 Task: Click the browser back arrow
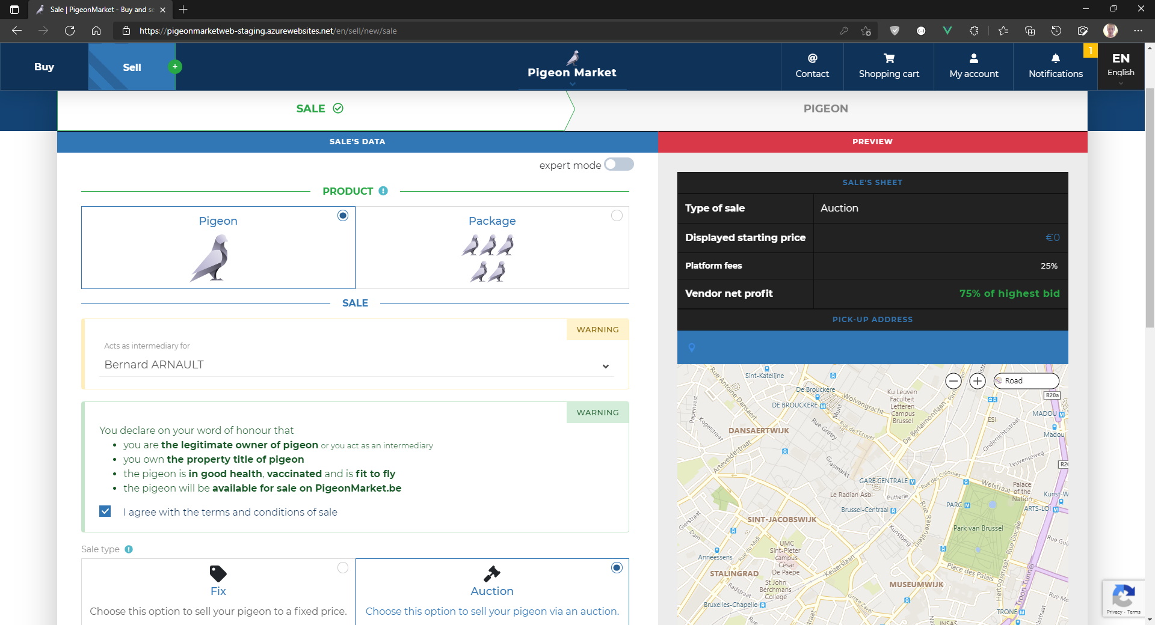17,31
